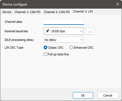Switch to Channel 2: CAN-FD tab
Viewport: 122px width, 101px height.
pyautogui.click(x=57, y=12)
